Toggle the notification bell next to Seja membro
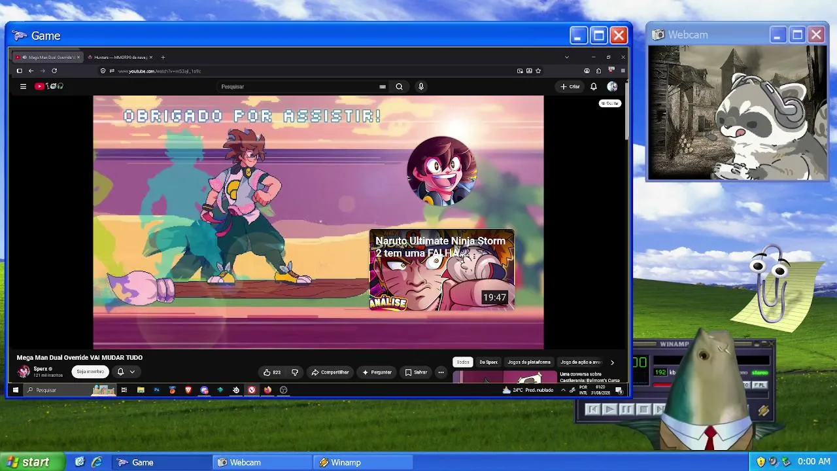837x471 pixels. tap(120, 372)
